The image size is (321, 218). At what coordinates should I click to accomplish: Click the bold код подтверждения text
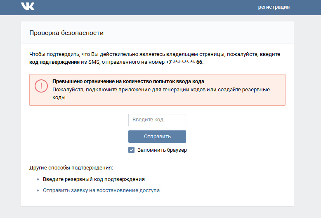point(54,62)
